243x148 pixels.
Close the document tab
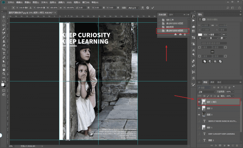pos(55,13)
